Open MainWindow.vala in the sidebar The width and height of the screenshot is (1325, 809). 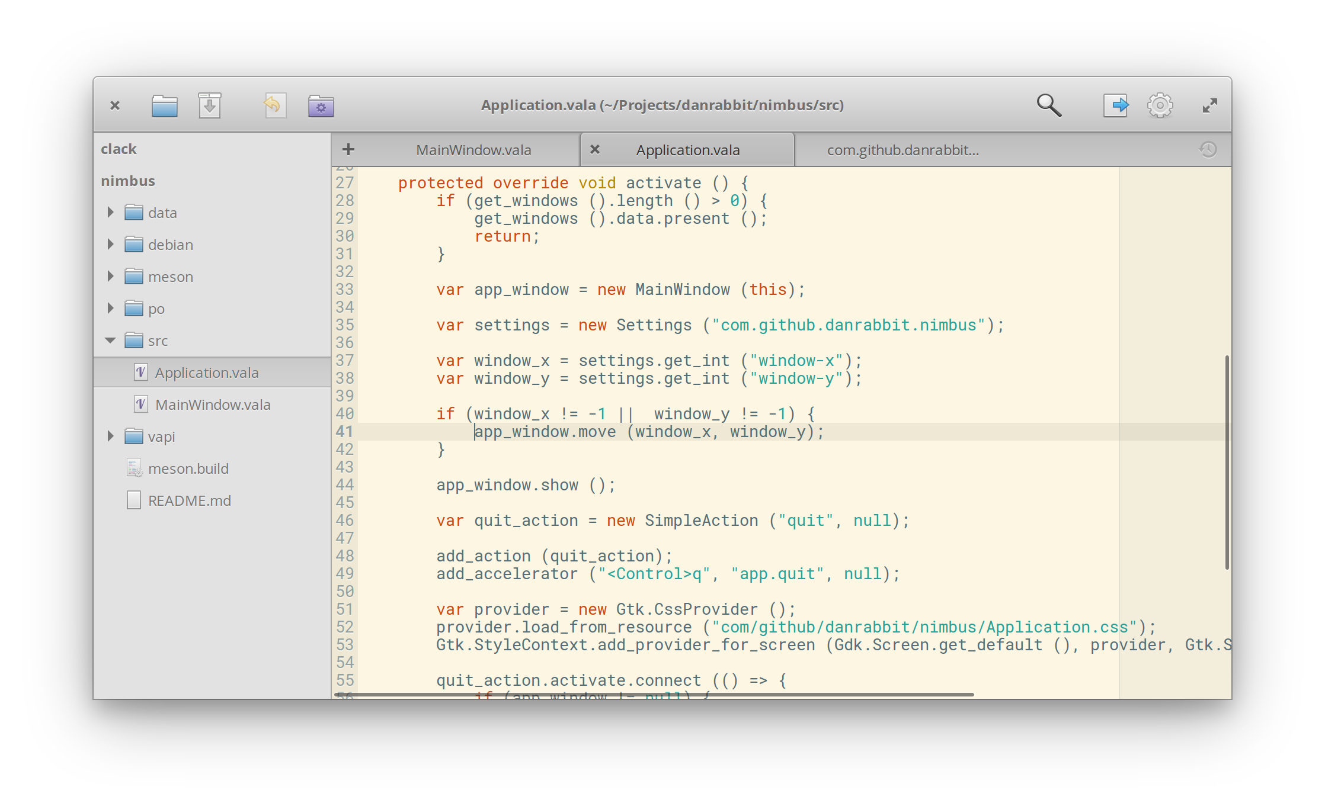pos(212,404)
